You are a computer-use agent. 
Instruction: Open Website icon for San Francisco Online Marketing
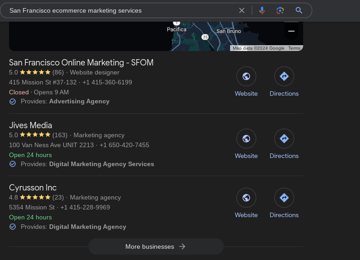point(246,76)
